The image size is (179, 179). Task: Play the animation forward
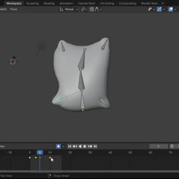click(x=85, y=146)
